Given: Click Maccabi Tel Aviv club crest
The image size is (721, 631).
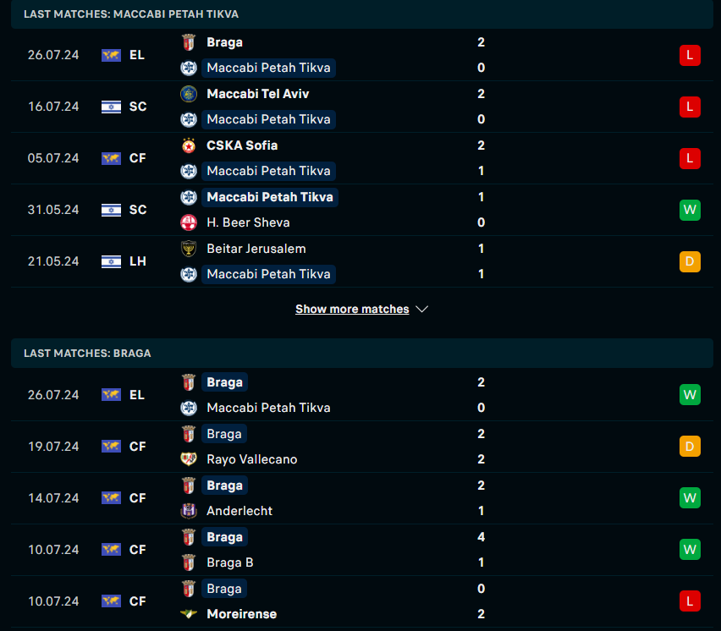Looking at the screenshot, I should [189, 94].
